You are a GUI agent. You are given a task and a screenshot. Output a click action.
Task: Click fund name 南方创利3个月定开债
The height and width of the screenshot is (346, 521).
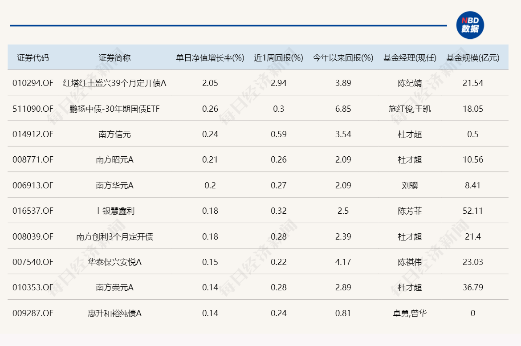114,236
